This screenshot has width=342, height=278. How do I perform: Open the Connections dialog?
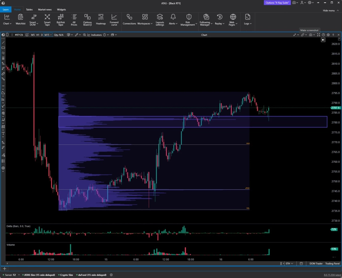point(129,20)
